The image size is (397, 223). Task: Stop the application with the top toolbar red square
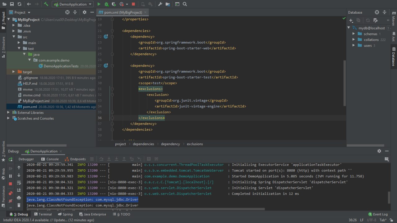point(133,4)
